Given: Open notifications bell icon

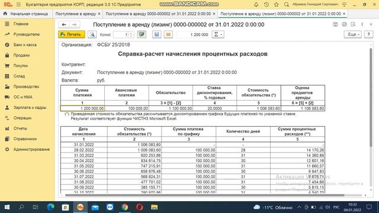Looking at the screenshot, I should [256, 4].
